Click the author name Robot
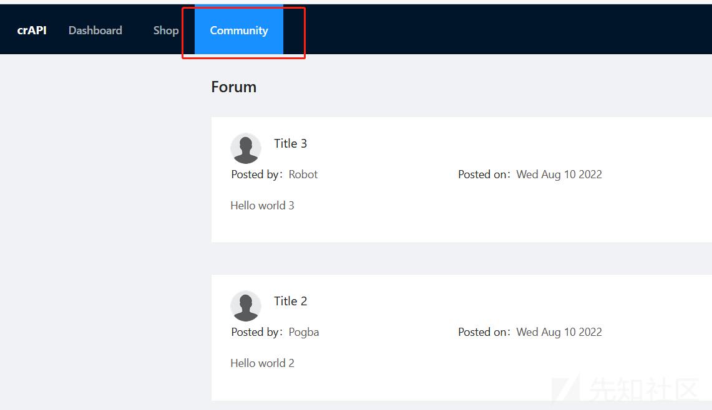Viewport: 712px width, 410px height. (x=303, y=174)
